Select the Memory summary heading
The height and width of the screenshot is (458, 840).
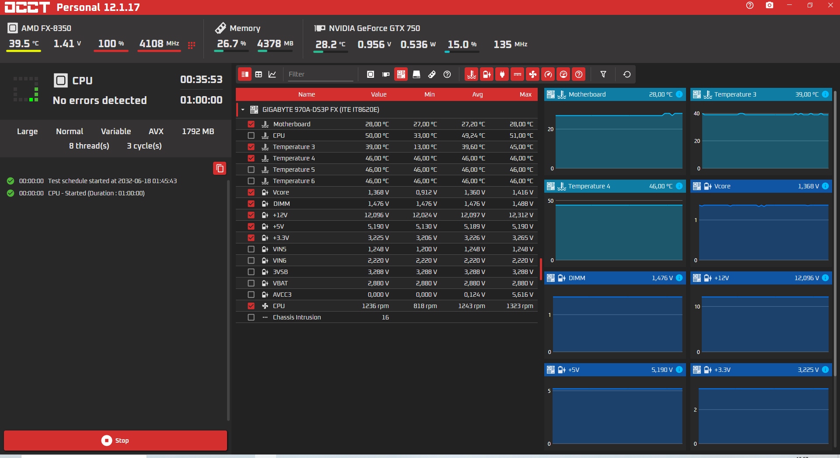245,28
